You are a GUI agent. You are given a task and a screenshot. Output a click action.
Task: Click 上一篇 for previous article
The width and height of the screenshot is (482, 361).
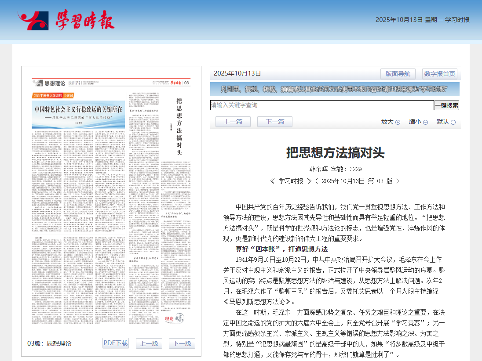(x=233, y=122)
